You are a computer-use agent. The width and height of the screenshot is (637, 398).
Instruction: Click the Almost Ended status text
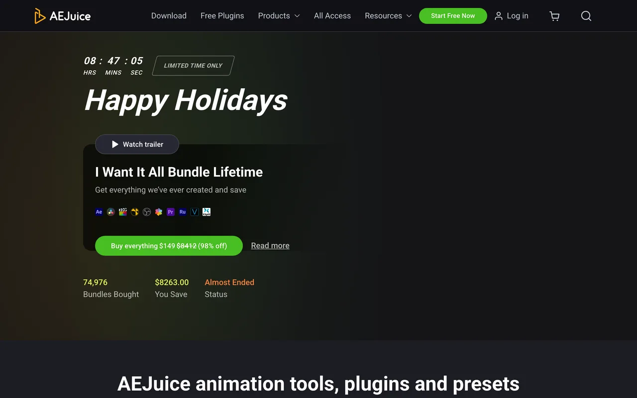click(229, 282)
